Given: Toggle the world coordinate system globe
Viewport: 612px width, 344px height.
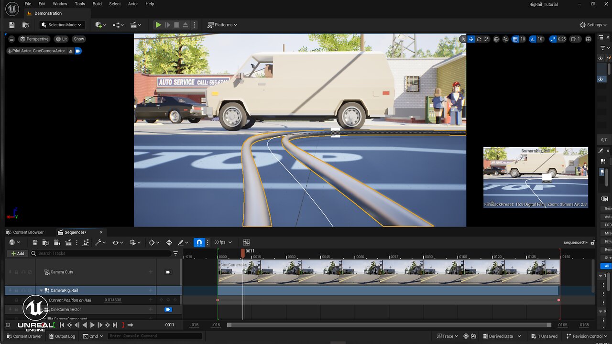Looking at the screenshot, I should pyautogui.click(x=496, y=39).
